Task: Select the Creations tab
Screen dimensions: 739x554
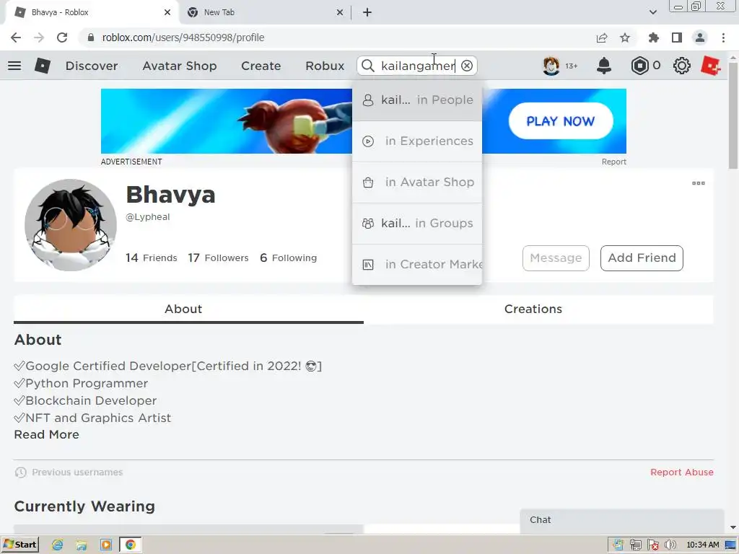Action: click(538, 309)
